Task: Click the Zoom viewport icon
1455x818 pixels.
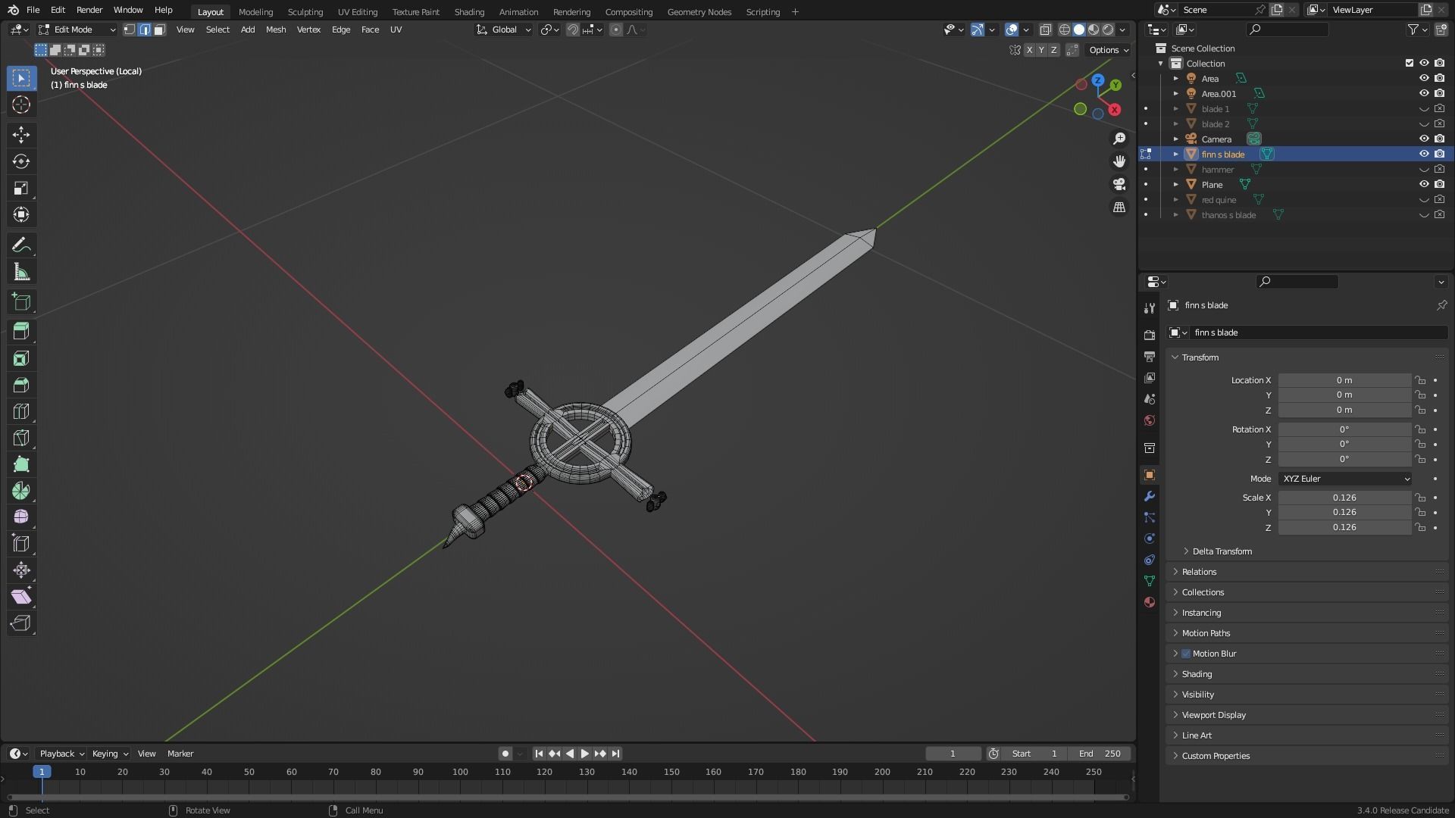Action: coord(1119,139)
